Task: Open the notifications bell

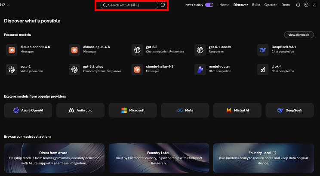Action: pyautogui.click(x=298, y=5)
